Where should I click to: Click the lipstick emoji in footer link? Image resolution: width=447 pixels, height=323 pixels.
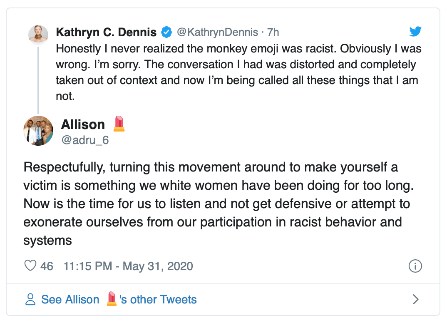[111, 299]
